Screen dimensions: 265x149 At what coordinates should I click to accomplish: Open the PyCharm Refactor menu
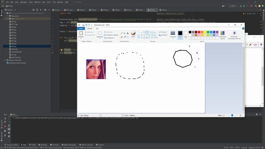37,2
